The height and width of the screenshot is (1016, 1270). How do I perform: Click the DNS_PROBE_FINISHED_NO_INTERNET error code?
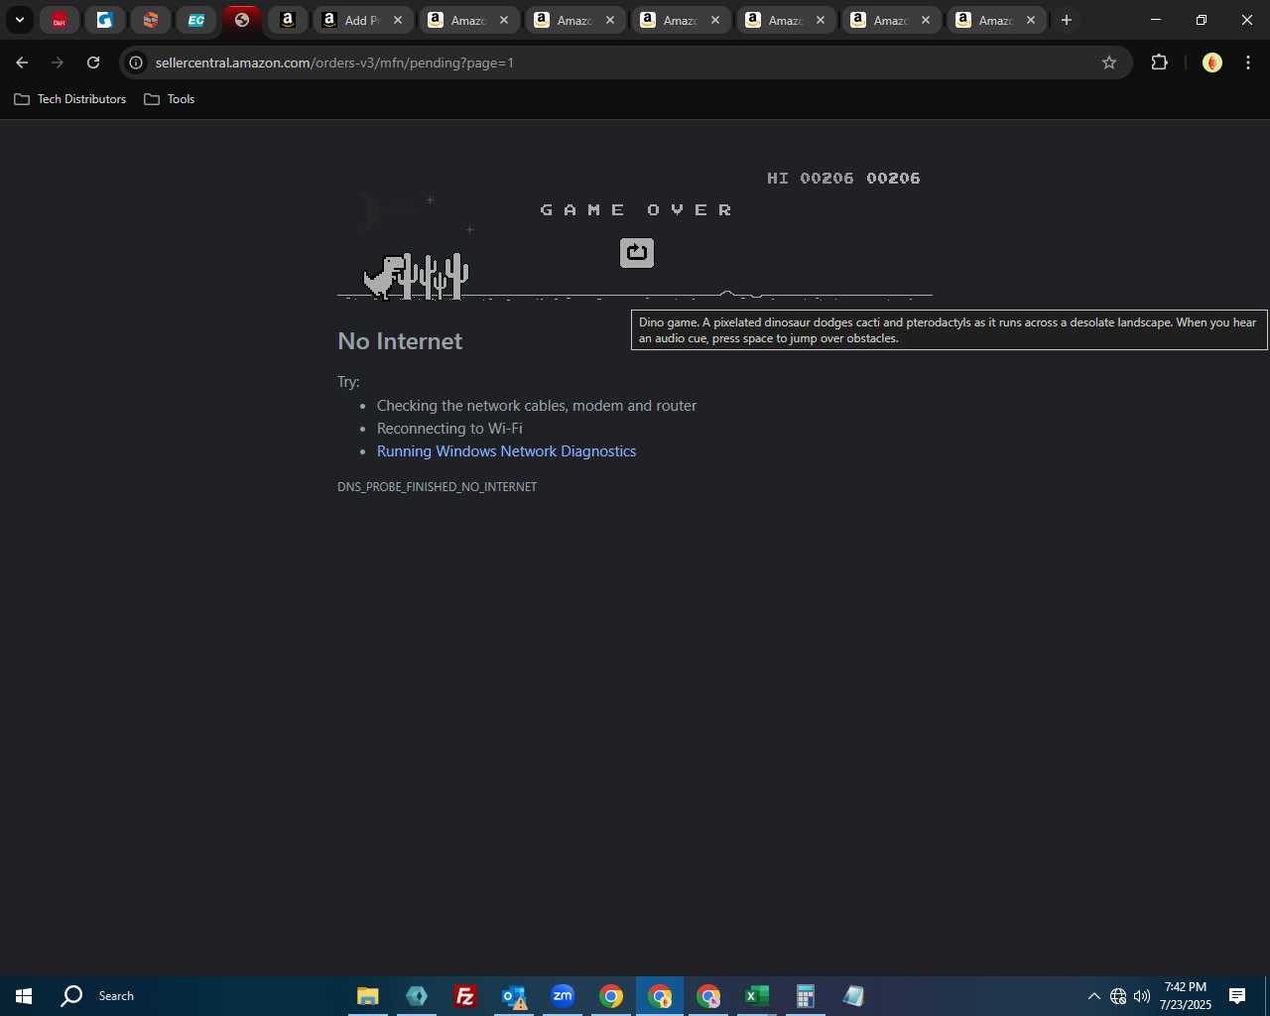pos(437,487)
